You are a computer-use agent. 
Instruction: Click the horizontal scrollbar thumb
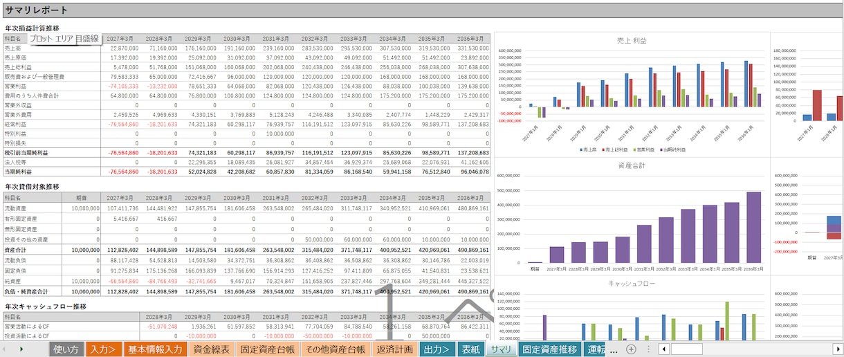coord(686,349)
